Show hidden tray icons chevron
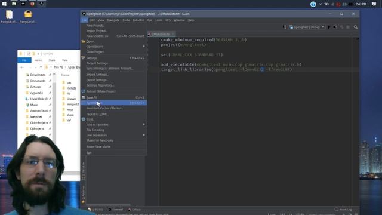Image resolution: width=382 pixels, height=215 pixels. click(320, 4)
